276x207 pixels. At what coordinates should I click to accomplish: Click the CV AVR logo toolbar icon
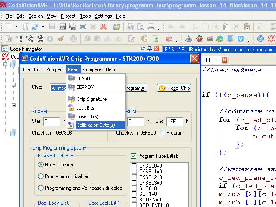(271, 38)
